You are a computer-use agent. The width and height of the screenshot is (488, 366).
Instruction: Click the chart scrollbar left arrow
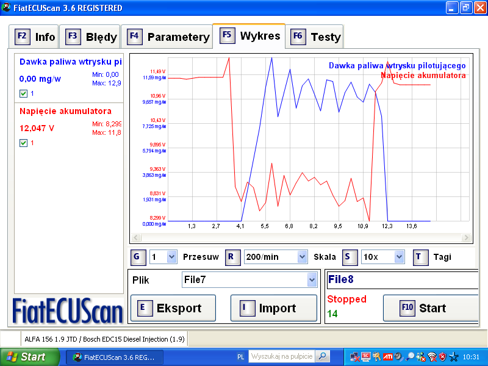point(136,238)
